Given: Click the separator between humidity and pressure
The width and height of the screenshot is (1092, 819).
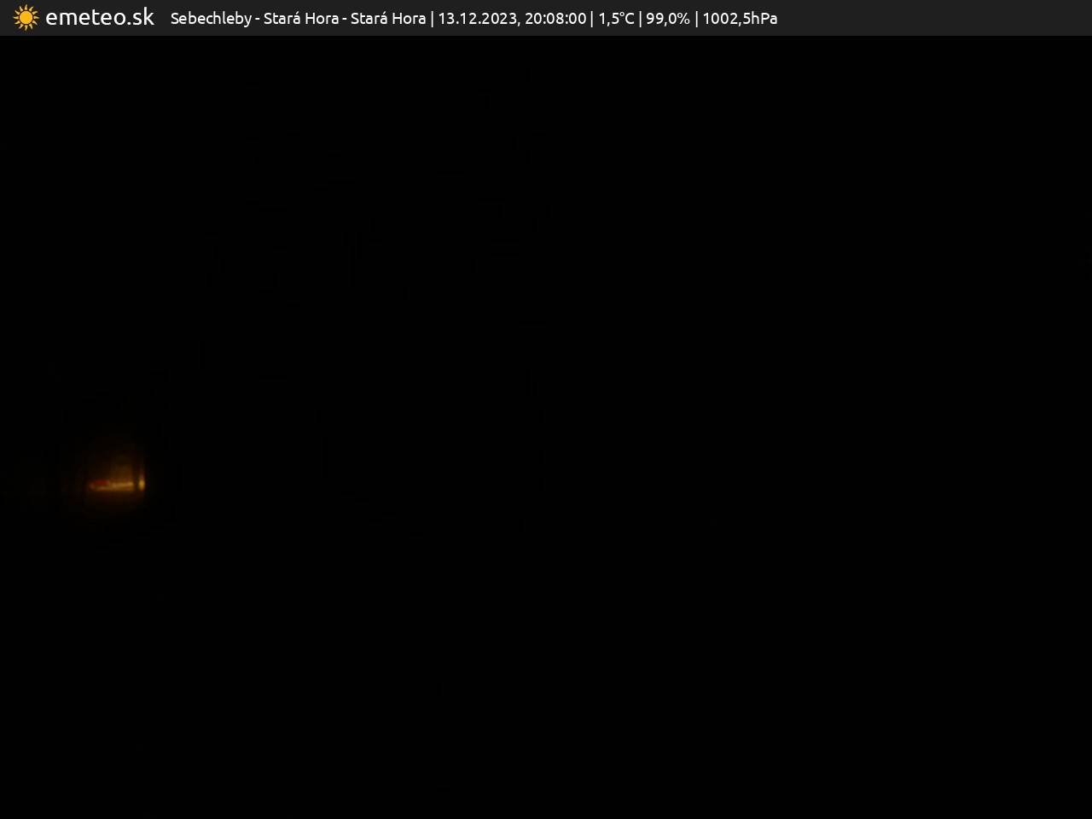Looking at the screenshot, I should pos(696,19).
